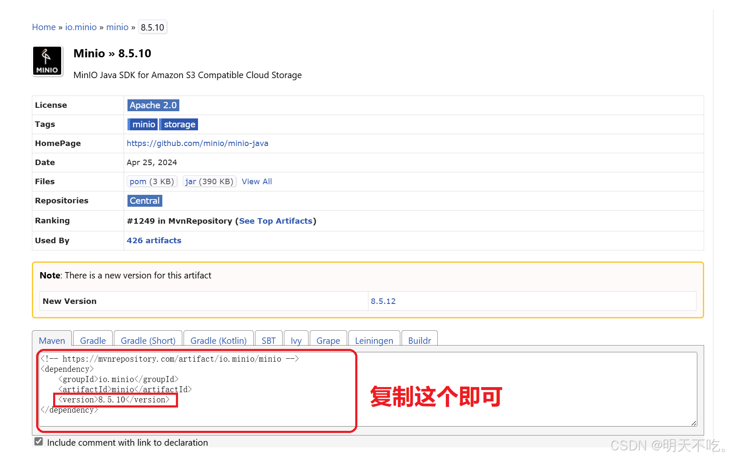The width and height of the screenshot is (736, 458).
Task: Click the Note new version message text
Action: pos(125,275)
